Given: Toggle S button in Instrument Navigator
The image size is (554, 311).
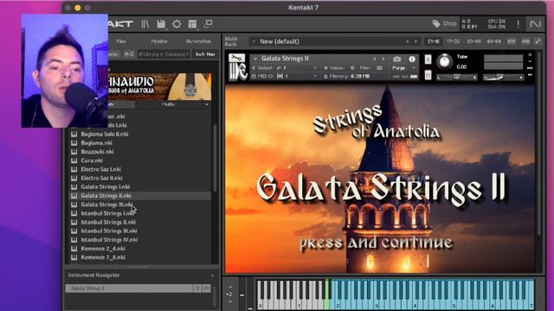Looking at the screenshot, I should pos(197,289).
